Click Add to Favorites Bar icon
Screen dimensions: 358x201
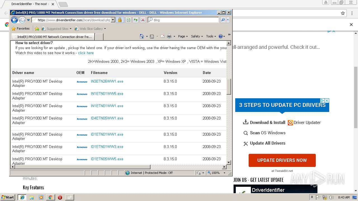pyautogui.click(x=37, y=28)
